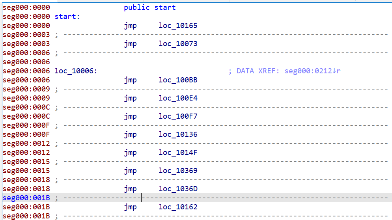Select the loc_10073 jump operand
Image resolution: width=392 pixels, height=220 pixels.
[x=178, y=44]
